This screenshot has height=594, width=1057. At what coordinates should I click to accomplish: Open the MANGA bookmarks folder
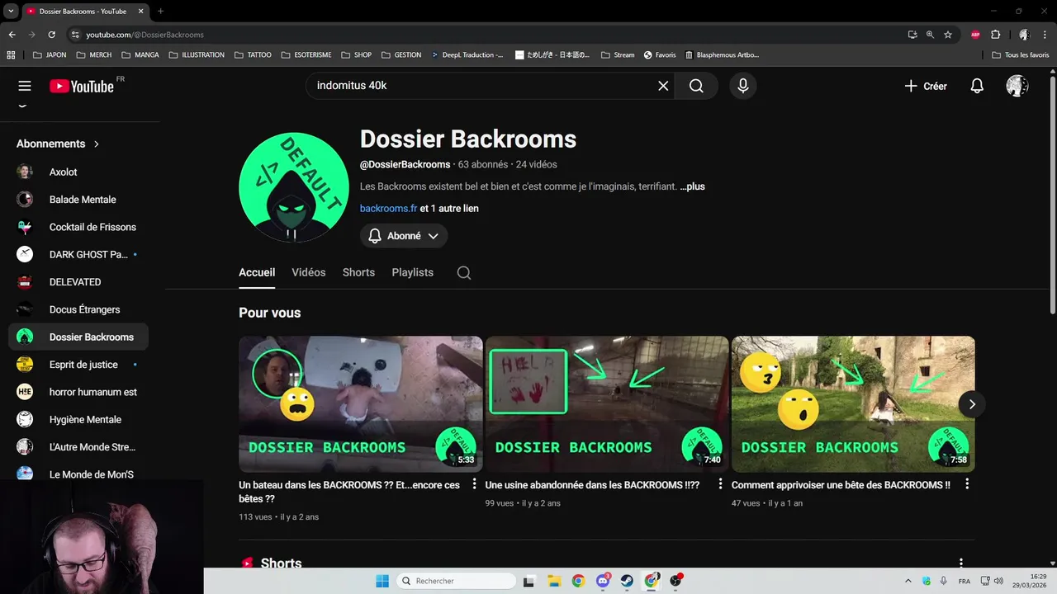(140, 55)
